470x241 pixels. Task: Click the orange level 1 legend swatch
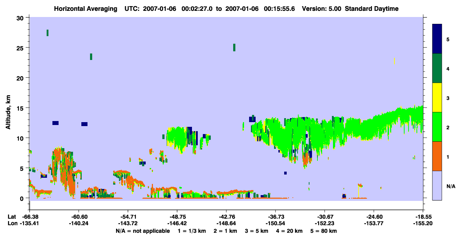(x=437, y=156)
